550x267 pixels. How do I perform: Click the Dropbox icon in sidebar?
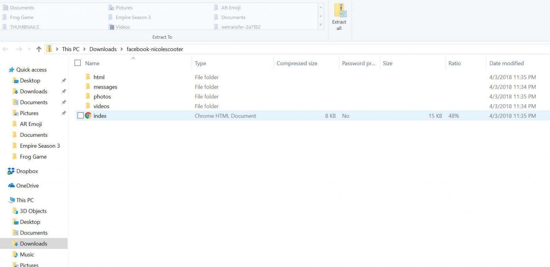click(x=11, y=171)
